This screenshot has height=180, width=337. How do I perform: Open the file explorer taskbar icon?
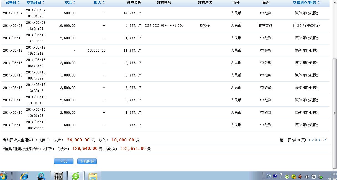(93, 176)
